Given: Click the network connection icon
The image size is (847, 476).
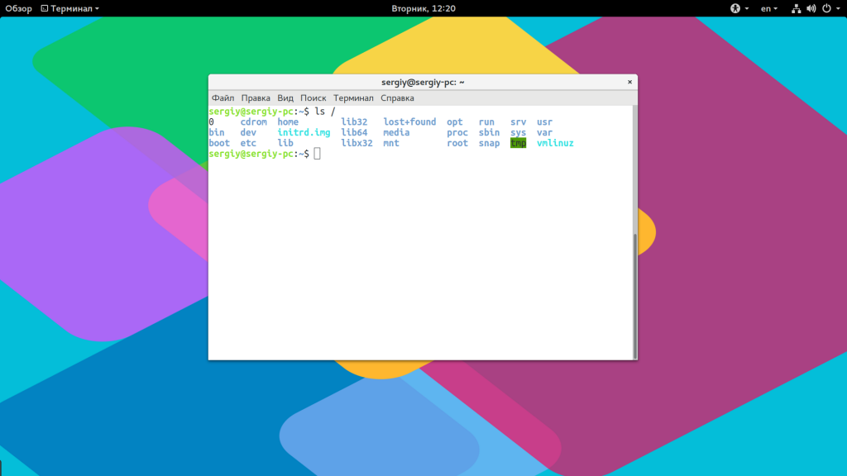Looking at the screenshot, I should click(x=797, y=8).
